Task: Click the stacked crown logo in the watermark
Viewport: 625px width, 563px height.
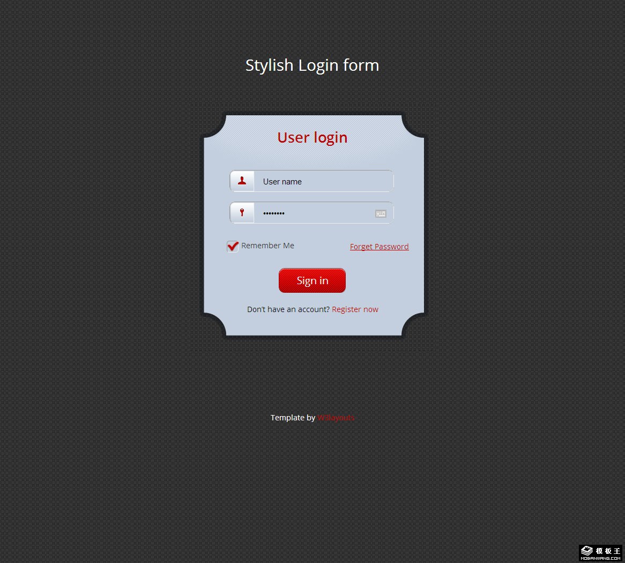Action: [x=586, y=551]
